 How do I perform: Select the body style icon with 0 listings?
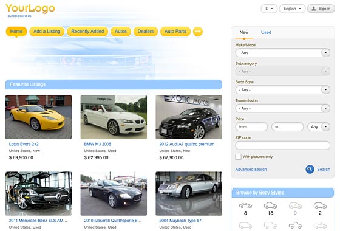(x=295, y=205)
